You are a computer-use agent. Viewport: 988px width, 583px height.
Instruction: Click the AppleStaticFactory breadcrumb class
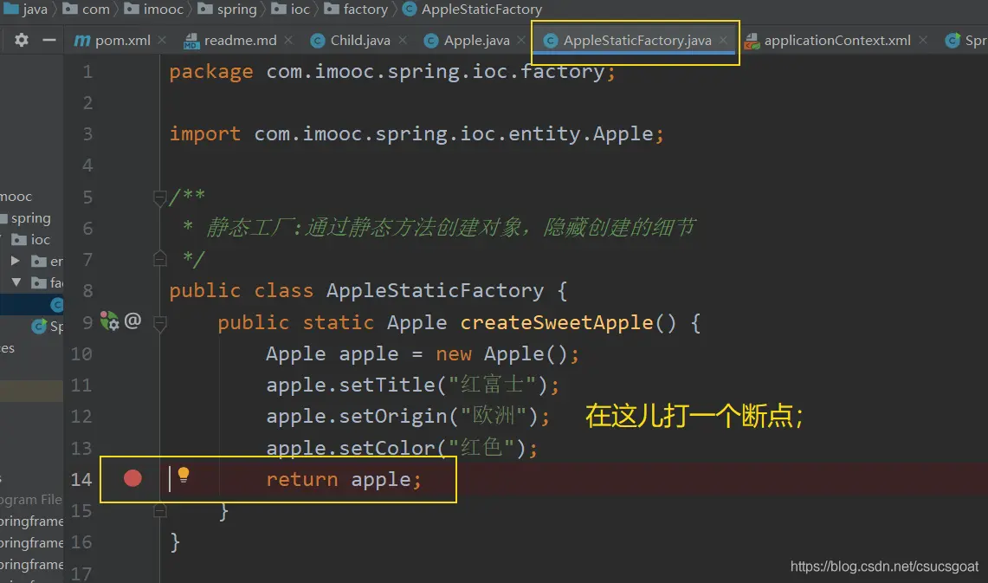(x=473, y=9)
